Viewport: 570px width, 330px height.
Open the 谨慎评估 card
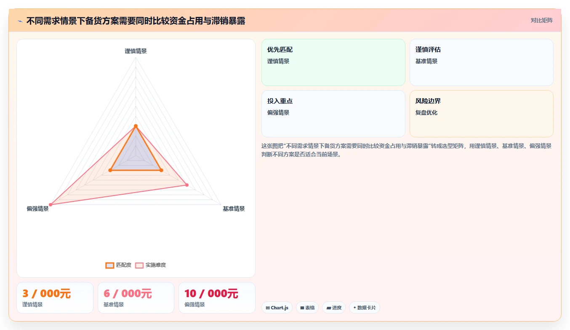pyautogui.click(x=482, y=62)
